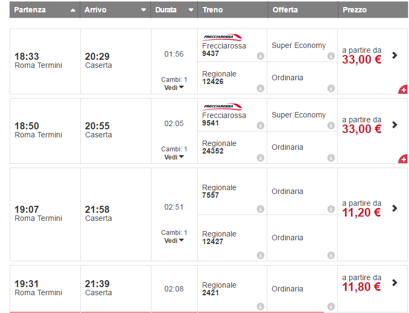Click the Treno column header
Viewport: 409px width, 313px height.
click(x=213, y=10)
